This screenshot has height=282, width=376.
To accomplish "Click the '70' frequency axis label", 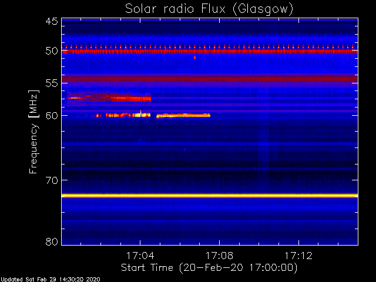I will pyautogui.click(x=52, y=180).
